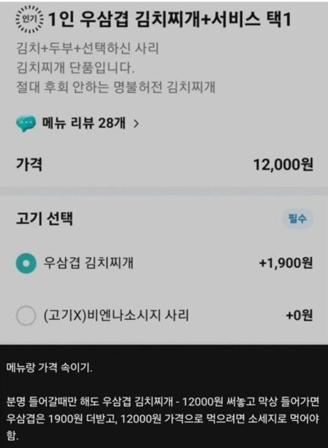This screenshot has height=448, width=328.
Task: Click the 12,000원 price value
Action: (x=283, y=165)
